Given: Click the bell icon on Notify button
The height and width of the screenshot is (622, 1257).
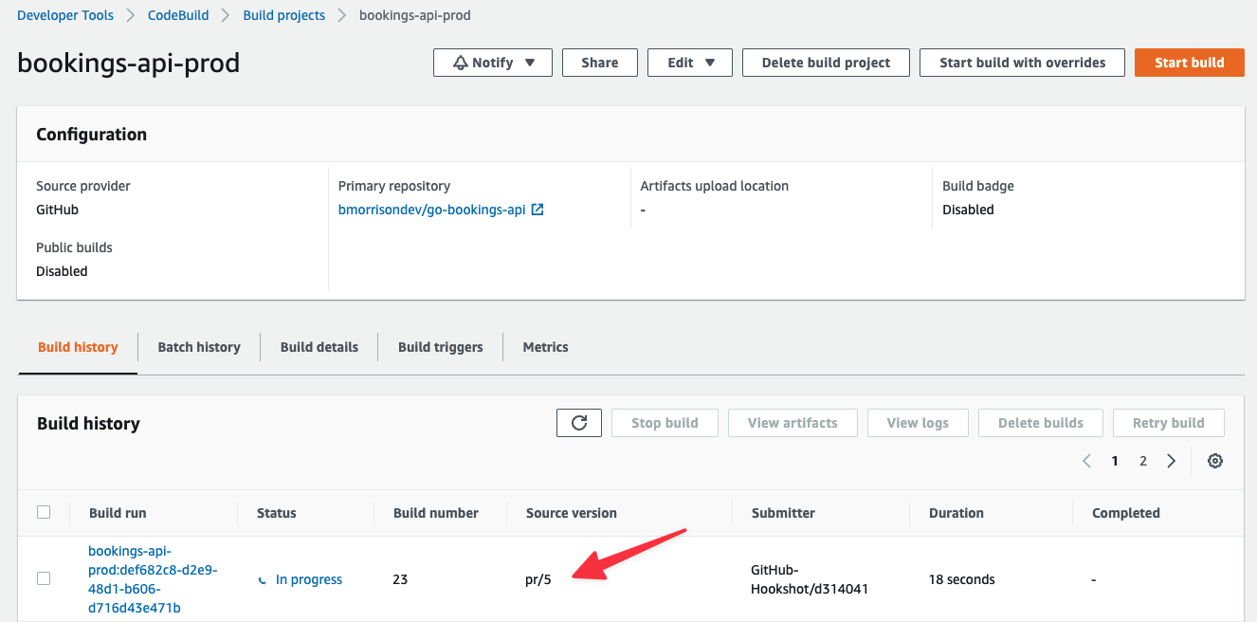Looking at the screenshot, I should click(x=461, y=63).
